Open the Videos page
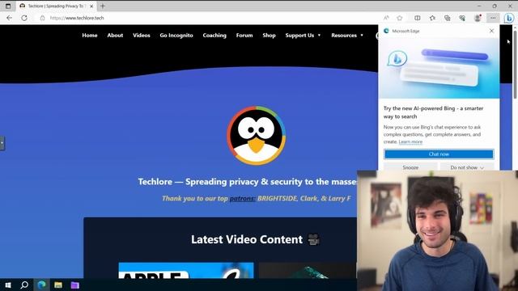This screenshot has height=291, width=518. pyautogui.click(x=142, y=36)
